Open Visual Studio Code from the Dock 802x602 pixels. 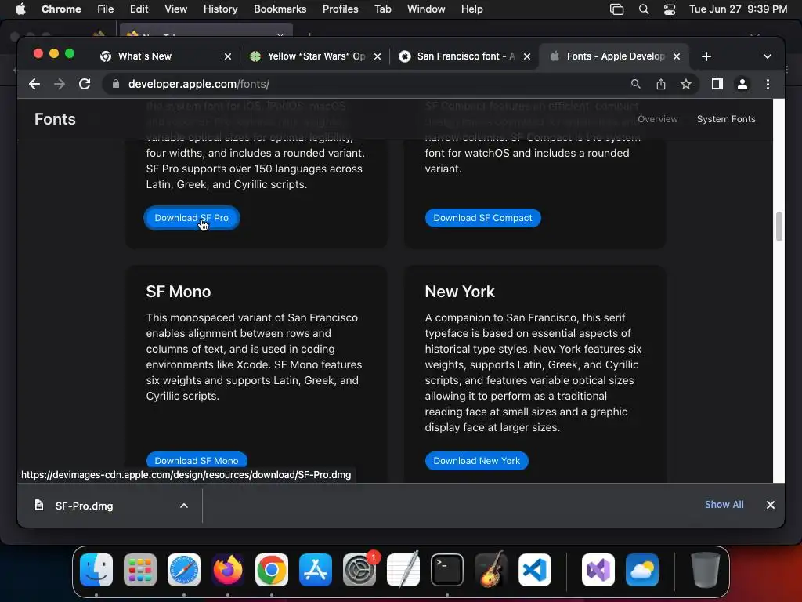534,570
